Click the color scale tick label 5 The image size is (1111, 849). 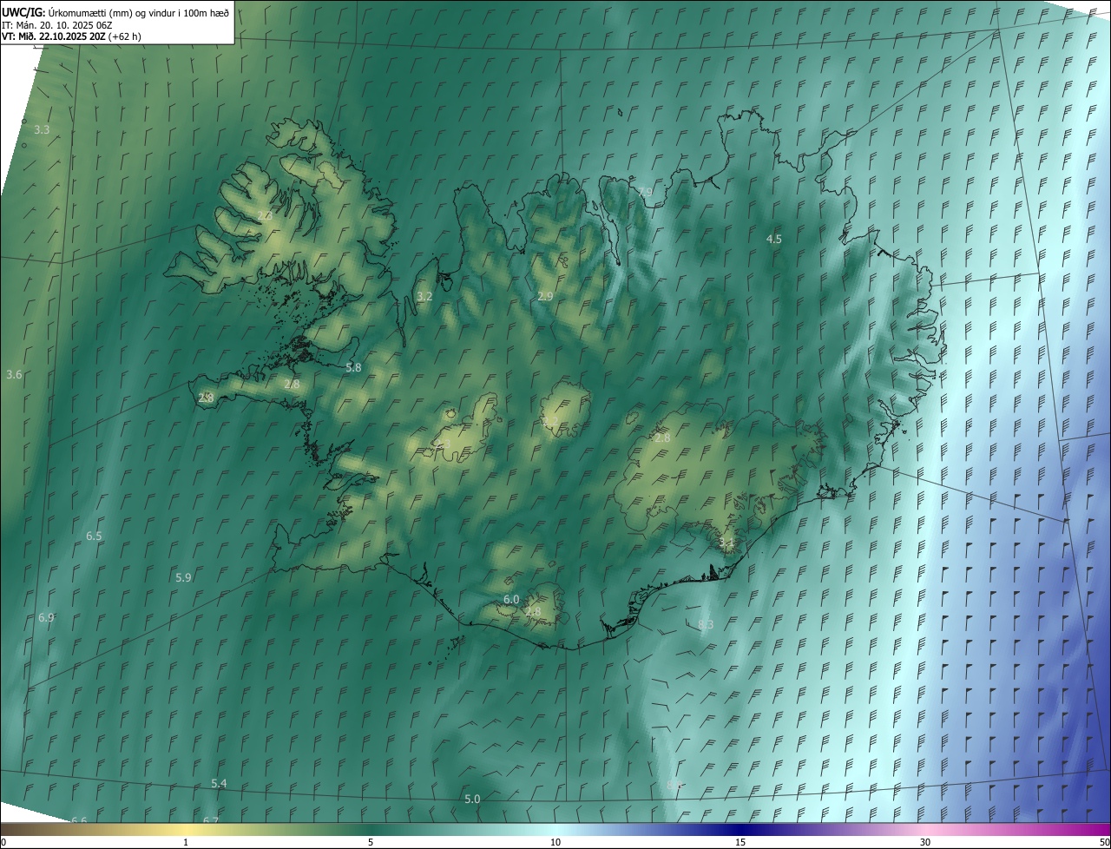(371, 842)
